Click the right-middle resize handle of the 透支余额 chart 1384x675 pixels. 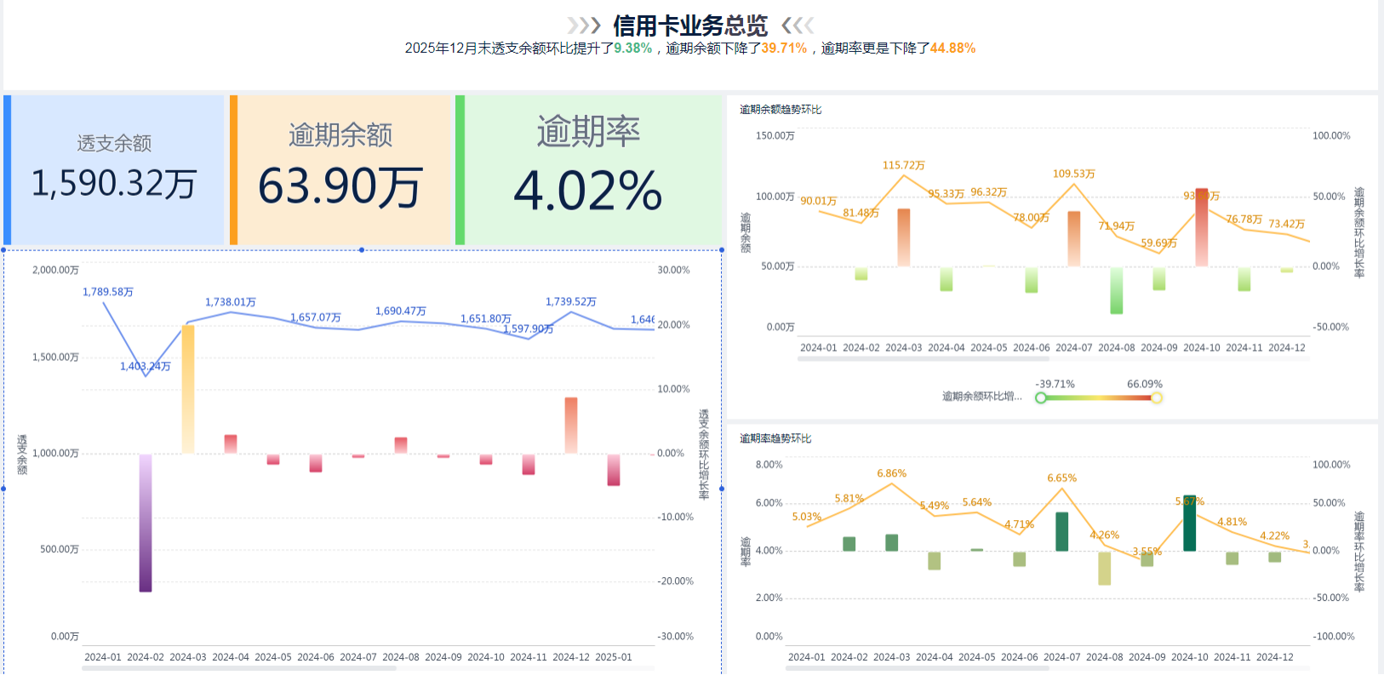(x=722, y=489)
